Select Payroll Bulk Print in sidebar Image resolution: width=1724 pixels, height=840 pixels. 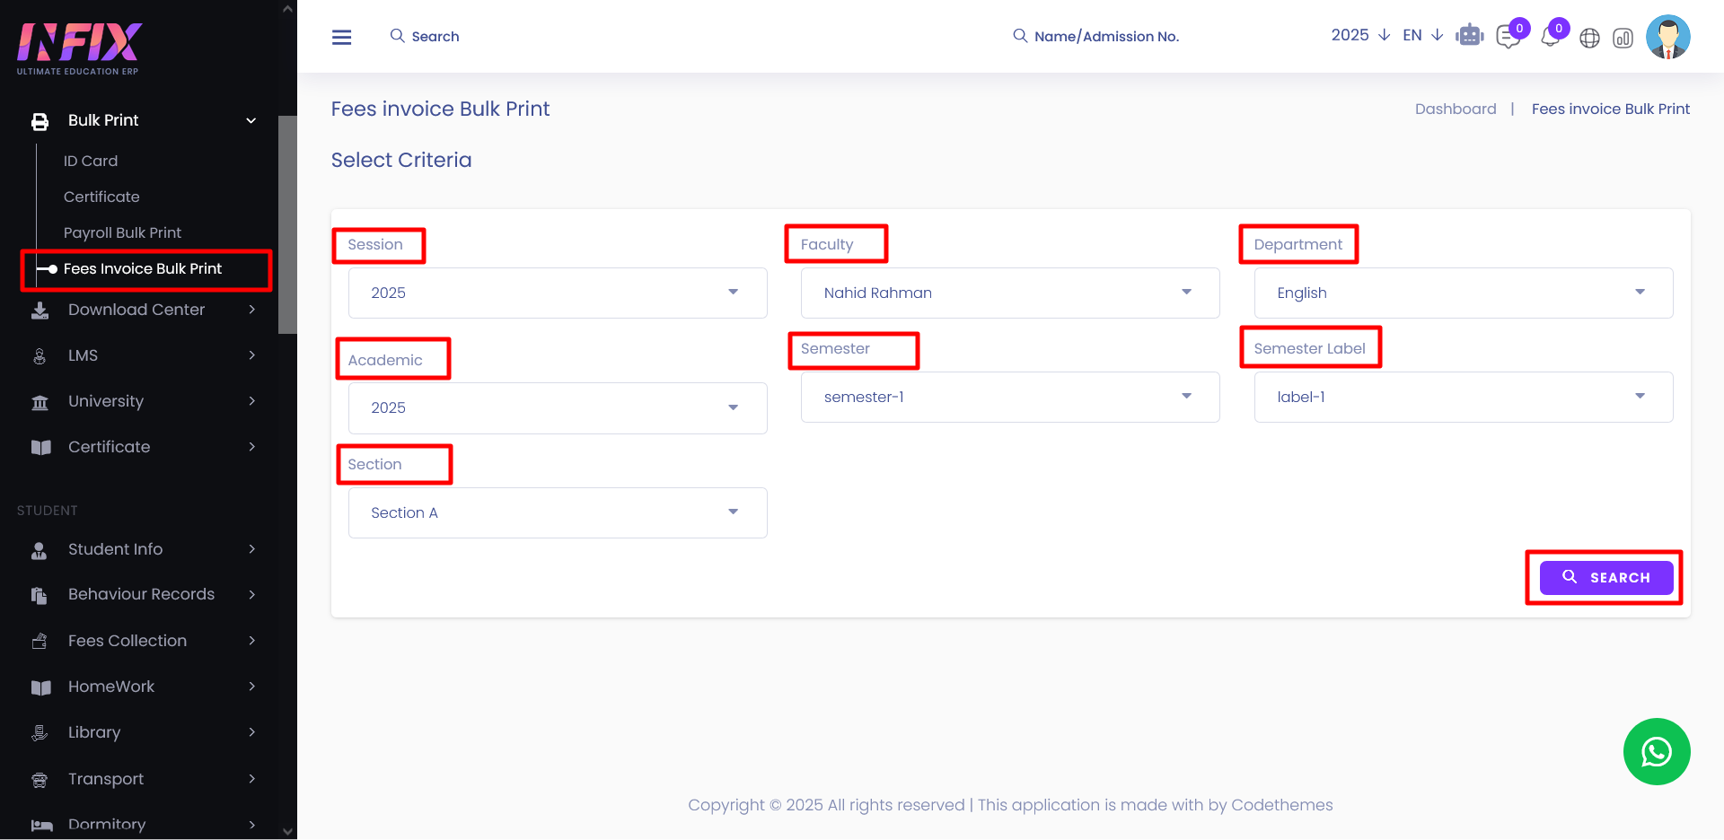[122, 232]
